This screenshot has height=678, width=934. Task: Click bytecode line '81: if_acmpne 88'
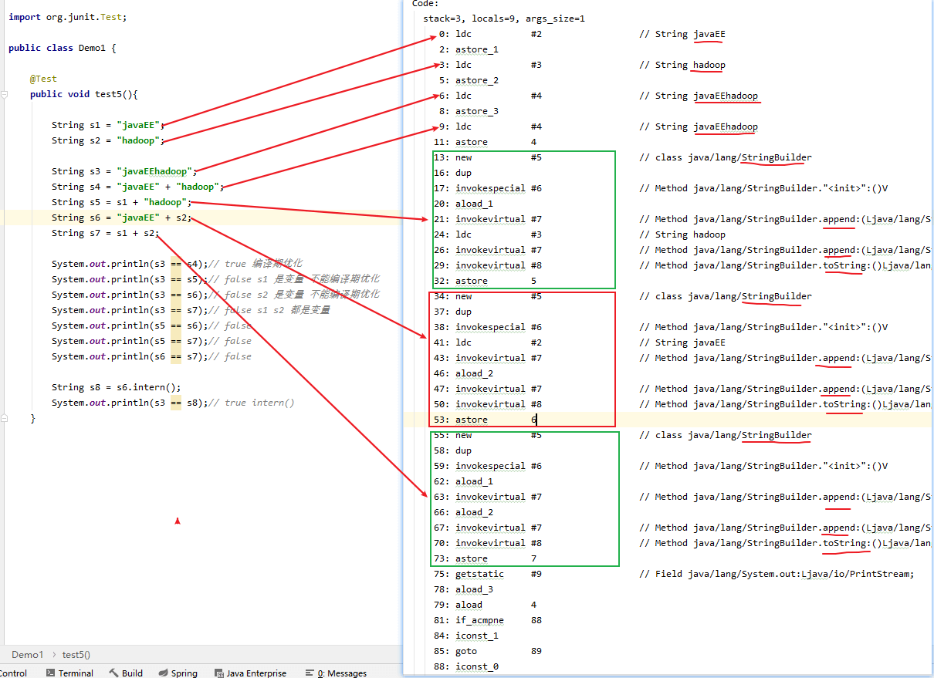(488, 620)
